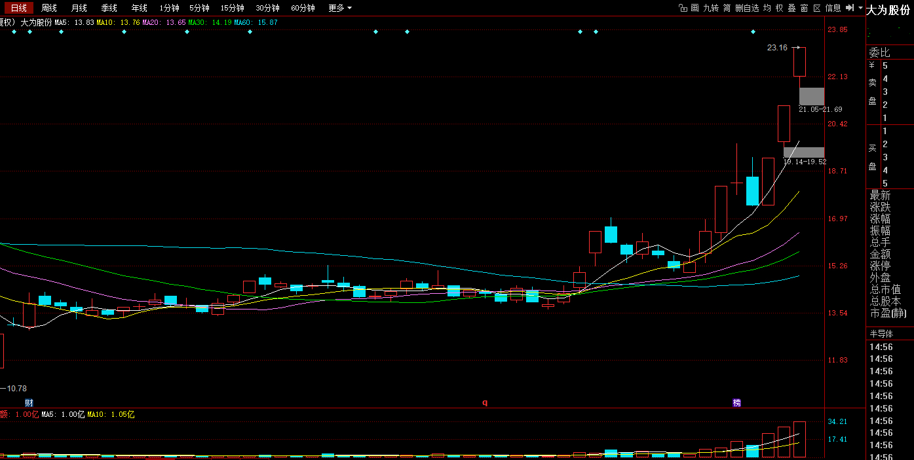Click the 市盈(静) P/E ratio row
The image size is (914, 460).
pyautogui.click(x=888, y=313)
